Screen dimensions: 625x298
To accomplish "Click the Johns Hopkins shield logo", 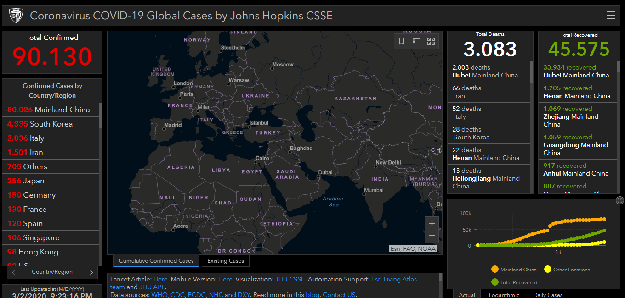I will tap(16, 16).
